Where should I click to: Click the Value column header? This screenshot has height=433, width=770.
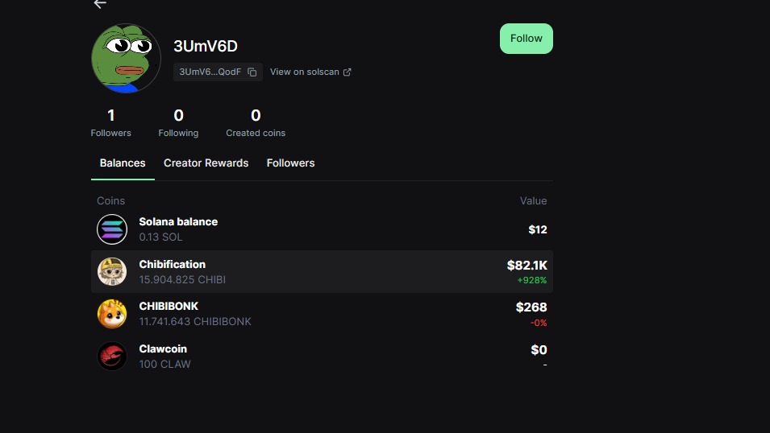(x=533, y=200)
